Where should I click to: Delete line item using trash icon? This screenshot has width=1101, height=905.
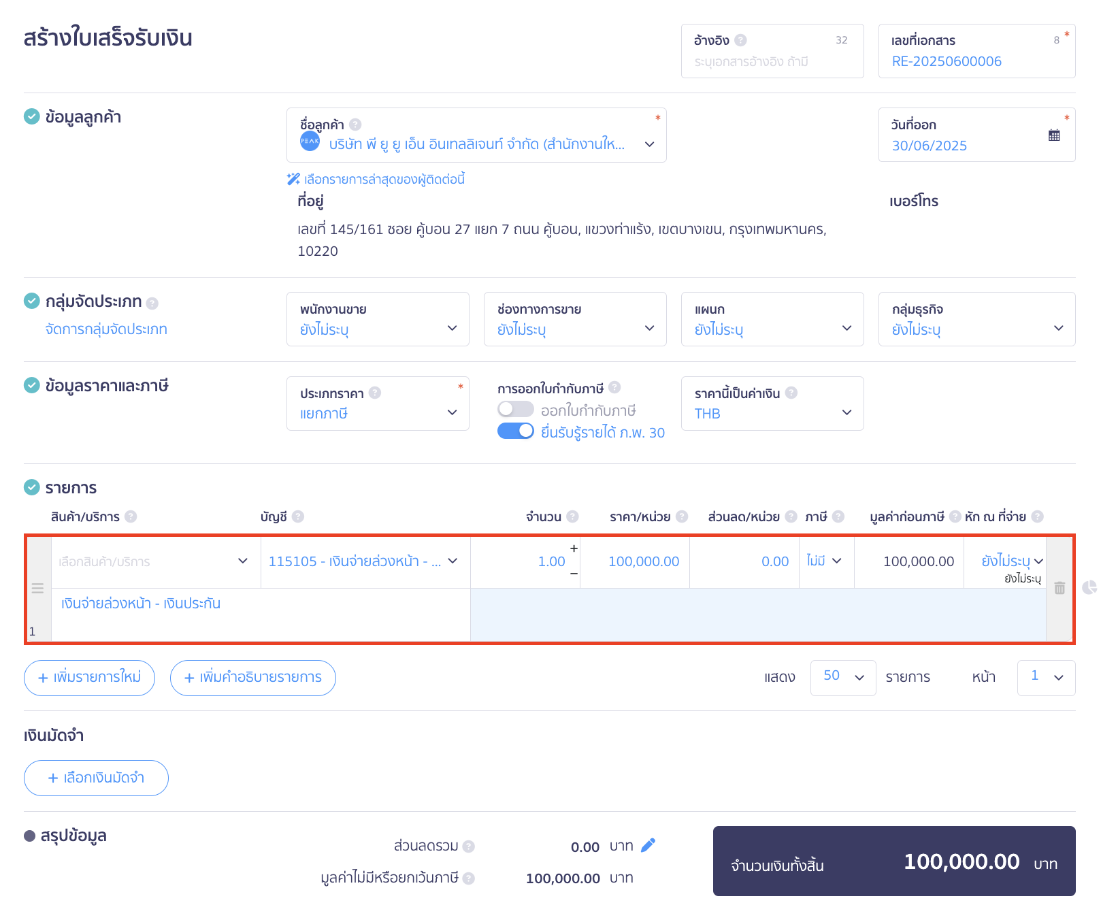[x=1059, y=588]
